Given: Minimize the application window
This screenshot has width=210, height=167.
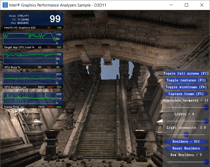Looking at the screenshot, I should 171,5.
